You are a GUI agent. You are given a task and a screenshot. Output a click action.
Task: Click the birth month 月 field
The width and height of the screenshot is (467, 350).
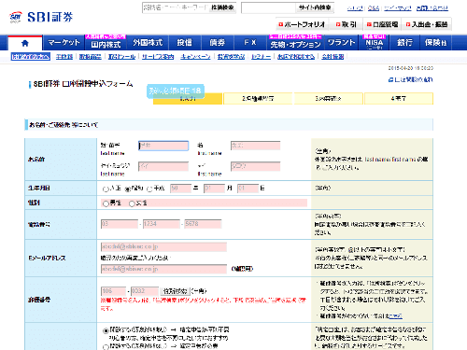[214, 189]
